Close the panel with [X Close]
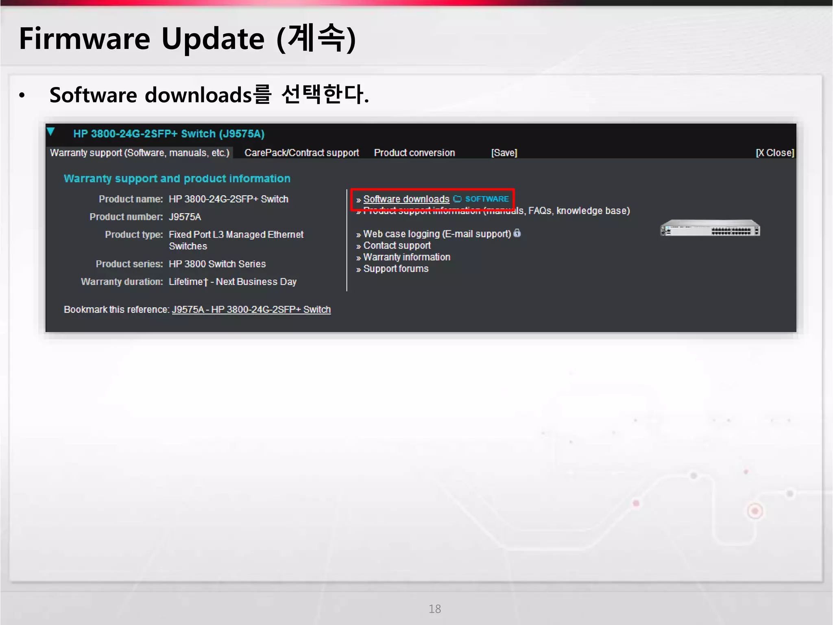 click(x=774, y=153)
